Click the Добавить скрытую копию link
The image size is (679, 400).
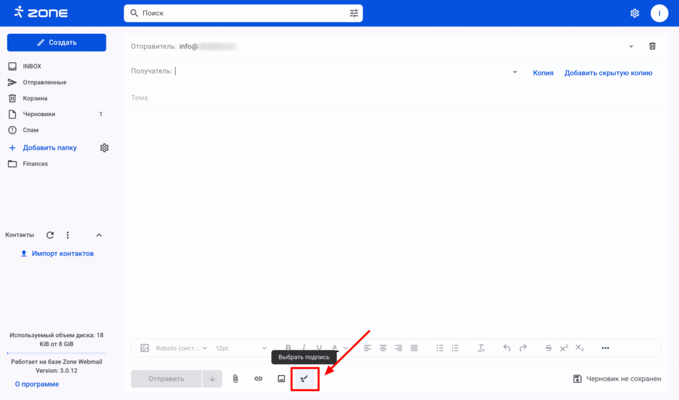coord(608,73)
